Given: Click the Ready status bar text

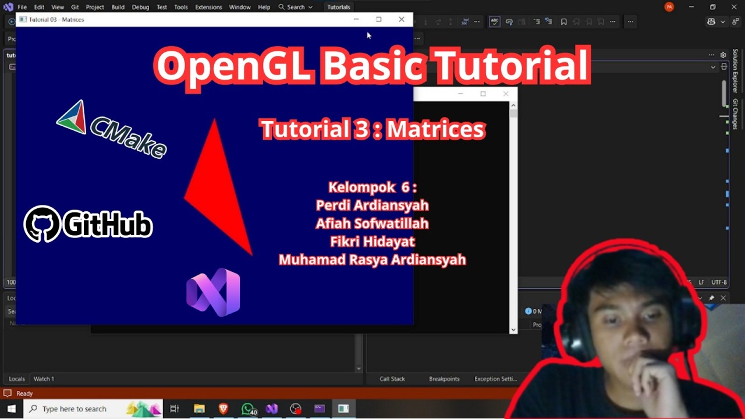Looking at the screenshot, I should 24,393.
